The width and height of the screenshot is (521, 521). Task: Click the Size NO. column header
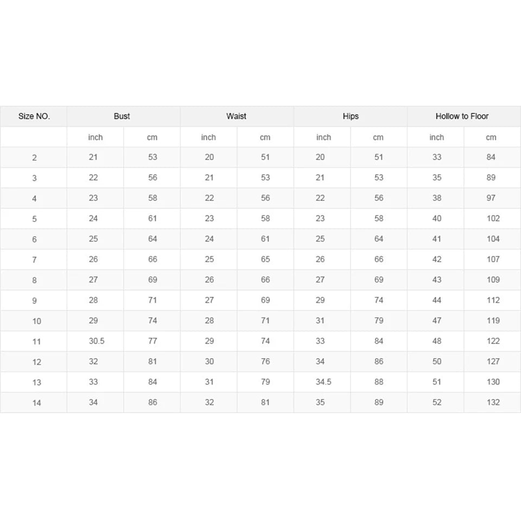(34, 116)
